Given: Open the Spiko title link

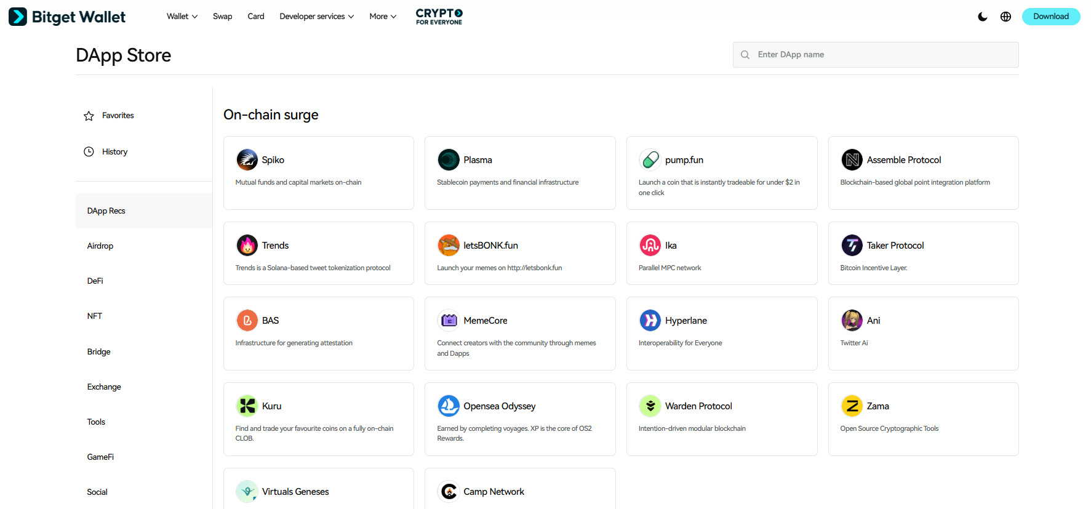Looking at the screenshot, I should pyautogui.click(x=273, y=160).
